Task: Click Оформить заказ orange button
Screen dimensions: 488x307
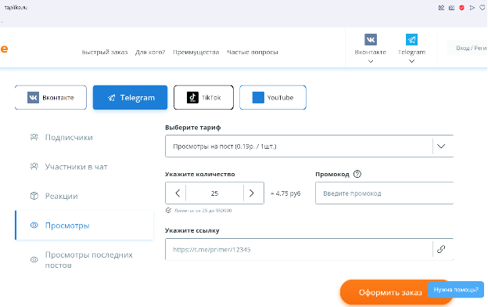Action: click(390, 292)
